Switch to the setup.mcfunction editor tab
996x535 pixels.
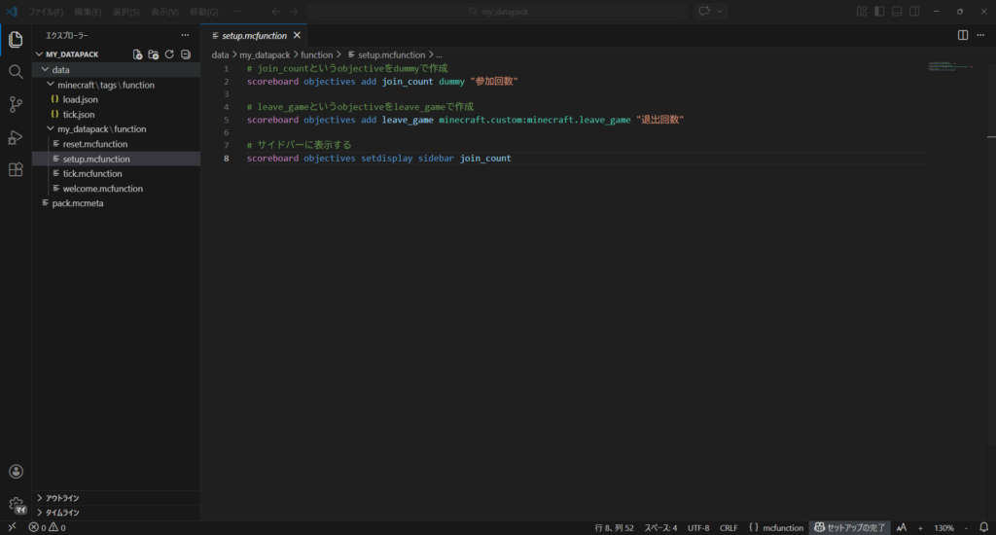pyautogui.click(x=254, y=36)
